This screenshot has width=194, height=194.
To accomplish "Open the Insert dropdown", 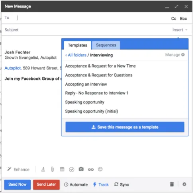I will click(x=180, y=30).
